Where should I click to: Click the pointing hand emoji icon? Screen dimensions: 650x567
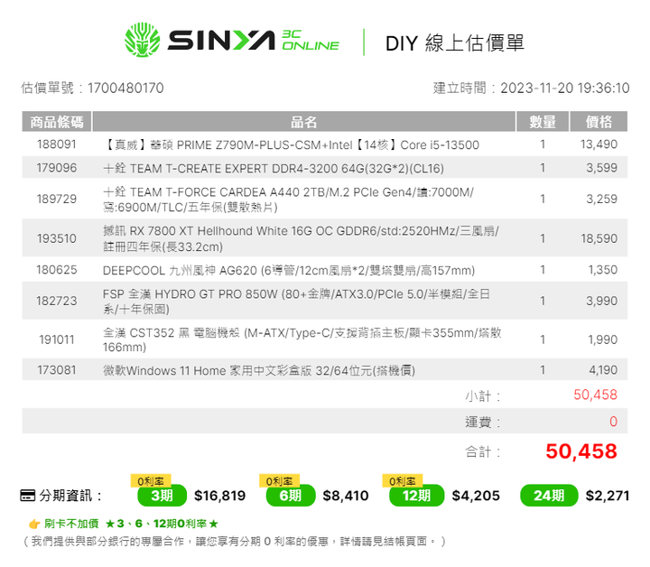point(34,525)
